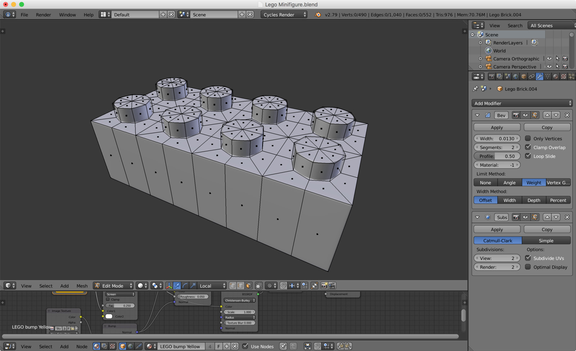Toggle limit selection to visible icon

258,286
